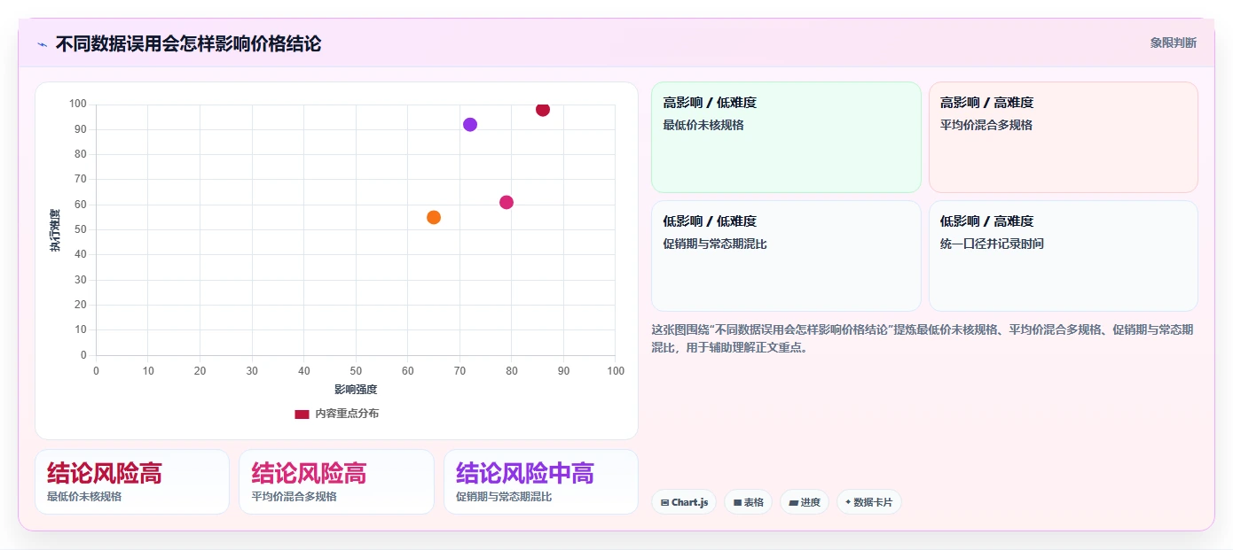Click the 象限判断 label in header
Screen dimensions: 1233x550
click(1173, 43)
